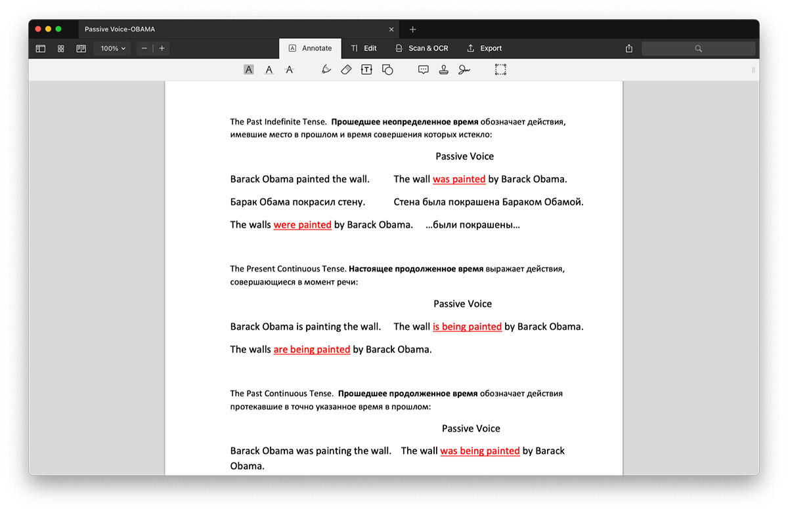Choose the eraser tool
This screenshot has height=513, width=788.
(347, 70)
